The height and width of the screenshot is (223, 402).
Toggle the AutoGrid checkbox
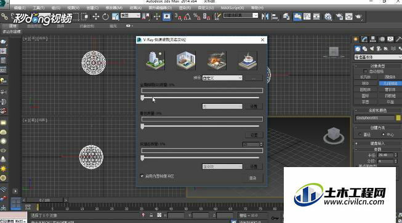tap(365, 71)
